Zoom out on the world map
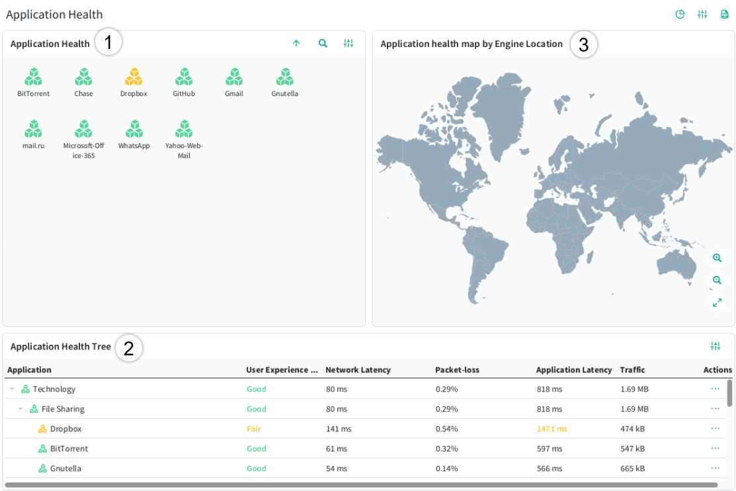 point(717,280)
